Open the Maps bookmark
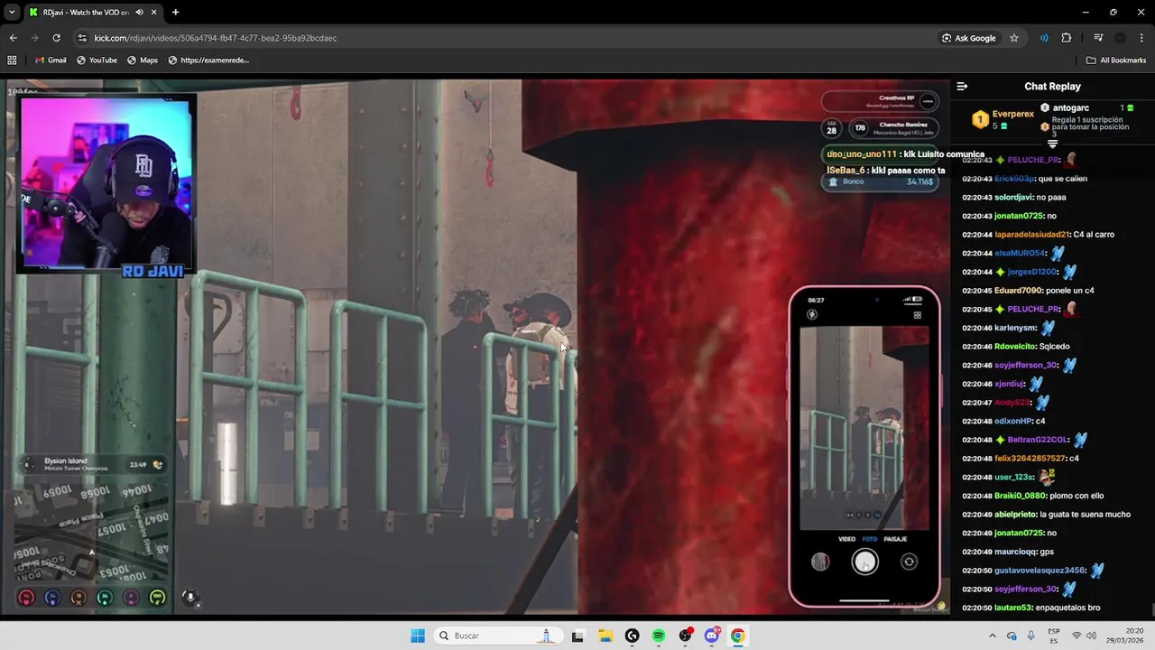 [143, 60]
